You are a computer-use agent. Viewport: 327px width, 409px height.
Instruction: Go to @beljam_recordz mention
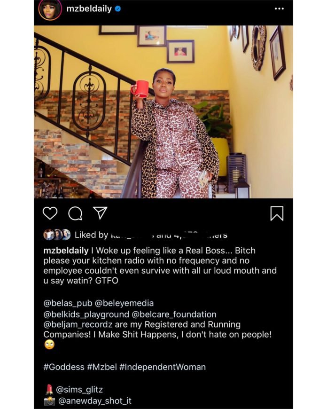pos(78,325)
